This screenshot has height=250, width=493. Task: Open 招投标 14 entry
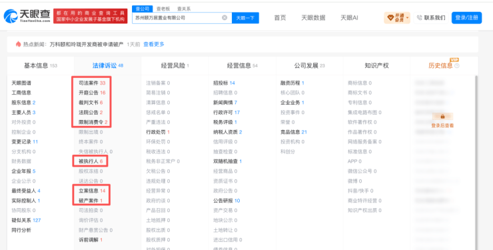(x=224, y=83)
